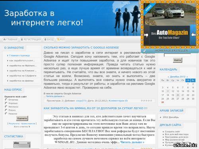The width and height of the screenshot is (199, 149).
Task: Select the 'Ужасно' poll option
Action: click(x=6, y=114)
